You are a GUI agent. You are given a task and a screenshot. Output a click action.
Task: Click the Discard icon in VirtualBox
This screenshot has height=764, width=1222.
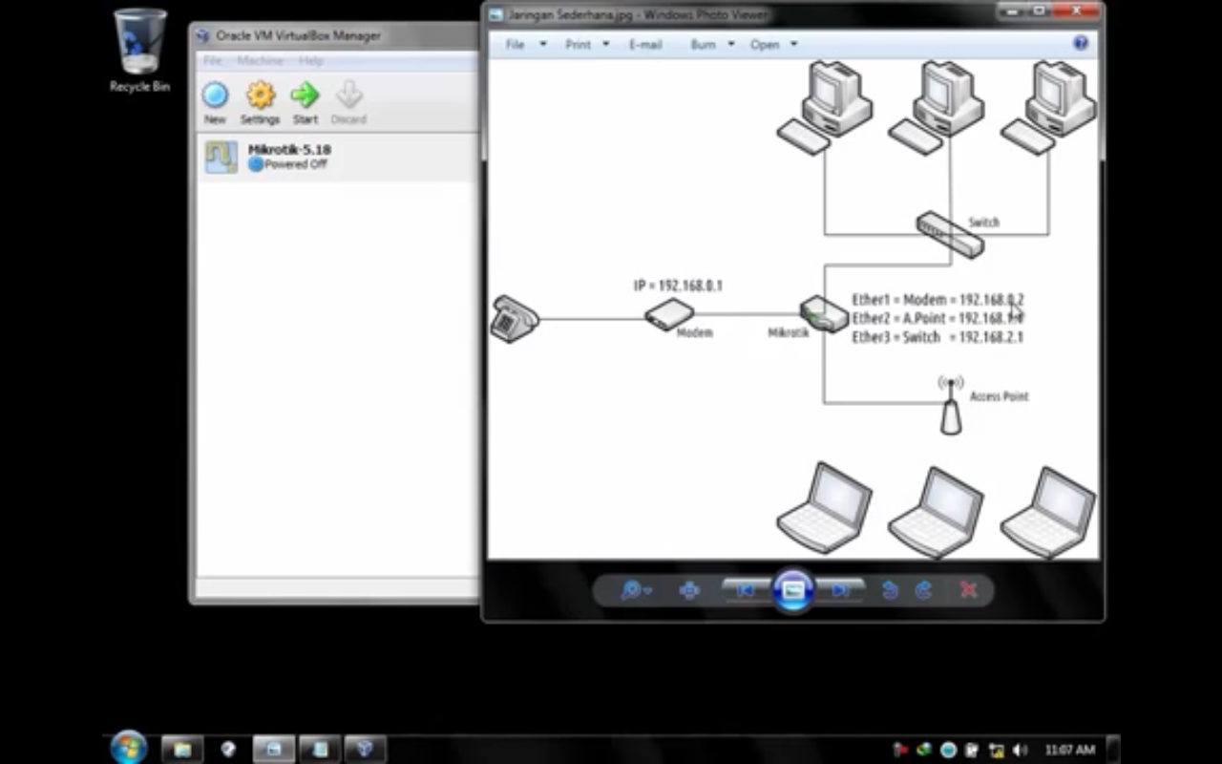348,95
